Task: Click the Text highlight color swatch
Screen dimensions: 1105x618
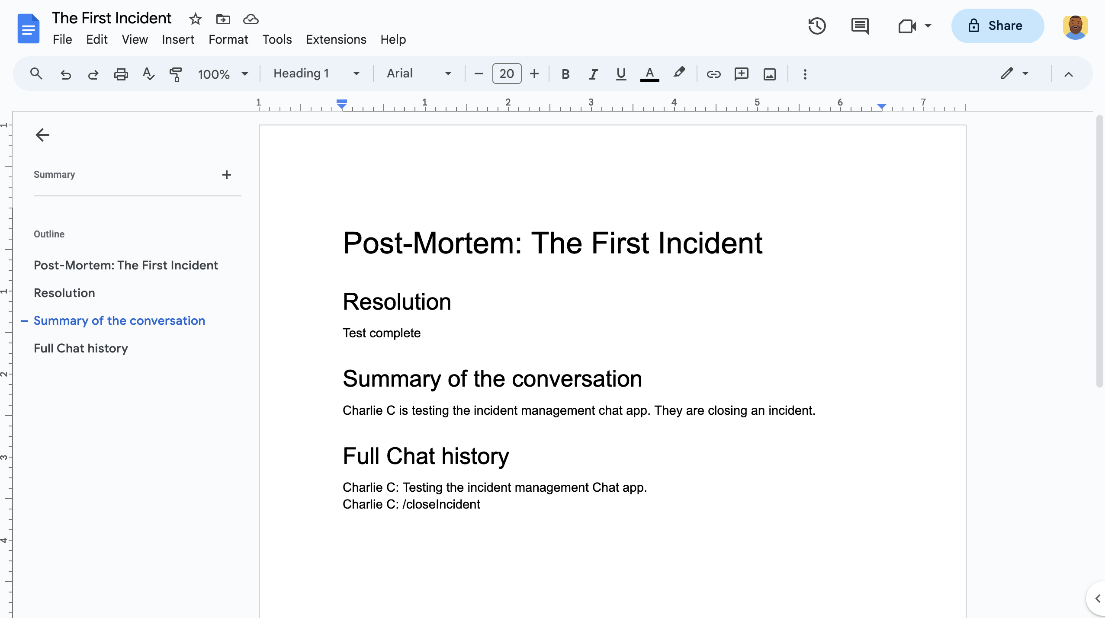Action: [678, 74]
